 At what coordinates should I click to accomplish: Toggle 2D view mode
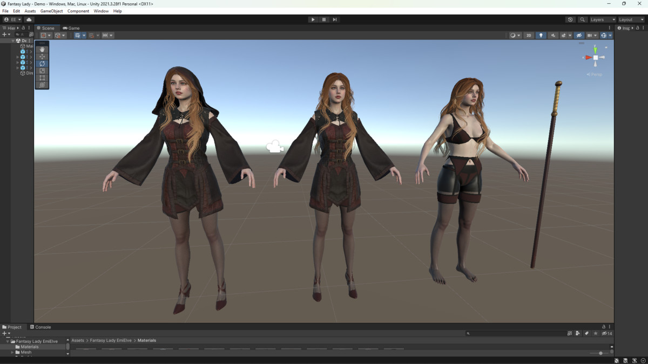529,36
